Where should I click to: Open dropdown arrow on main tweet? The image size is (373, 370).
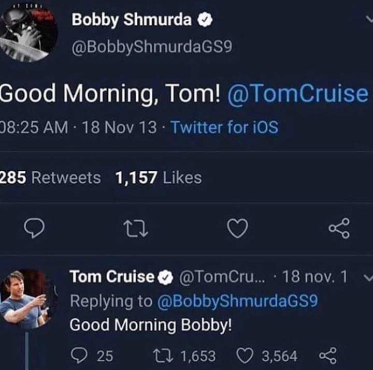tap(367, 21)
